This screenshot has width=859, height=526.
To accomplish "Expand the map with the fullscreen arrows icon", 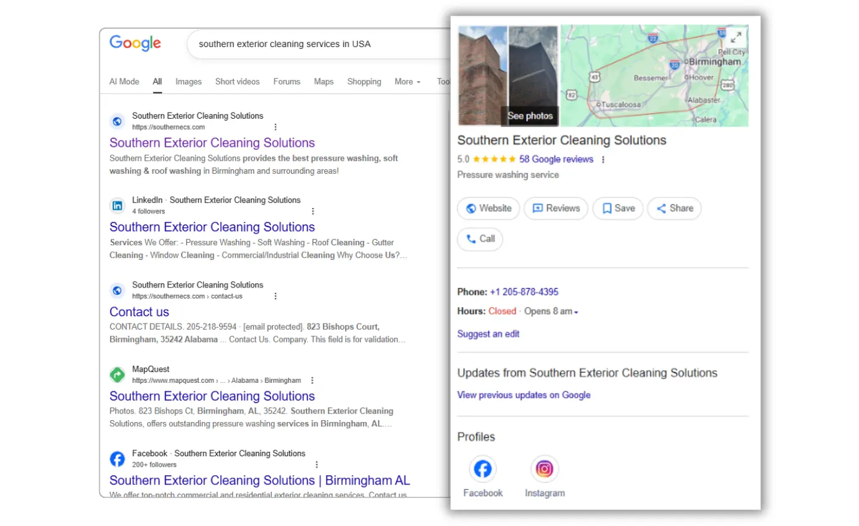I will tap(736, 37).
